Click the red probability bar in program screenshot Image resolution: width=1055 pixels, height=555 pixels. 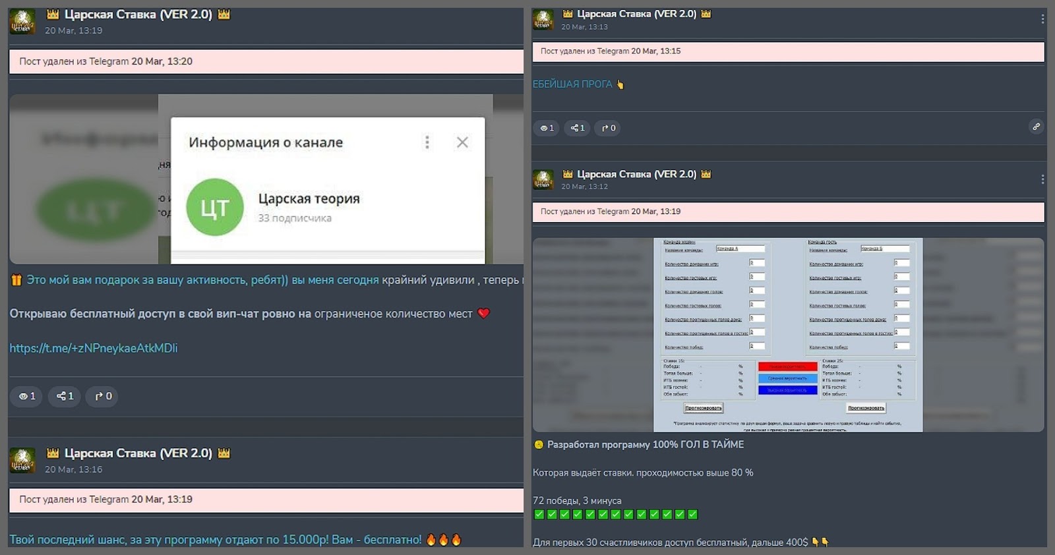point(787,366)
